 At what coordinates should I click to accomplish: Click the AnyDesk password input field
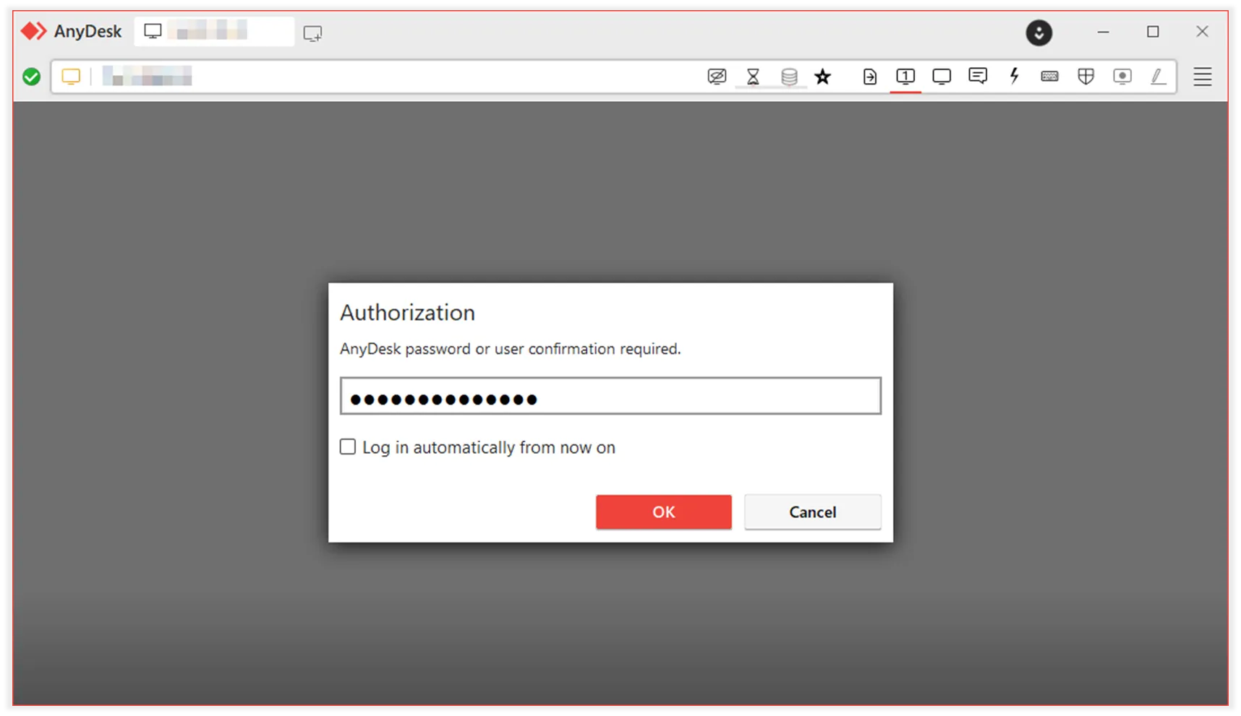[610, 396]
